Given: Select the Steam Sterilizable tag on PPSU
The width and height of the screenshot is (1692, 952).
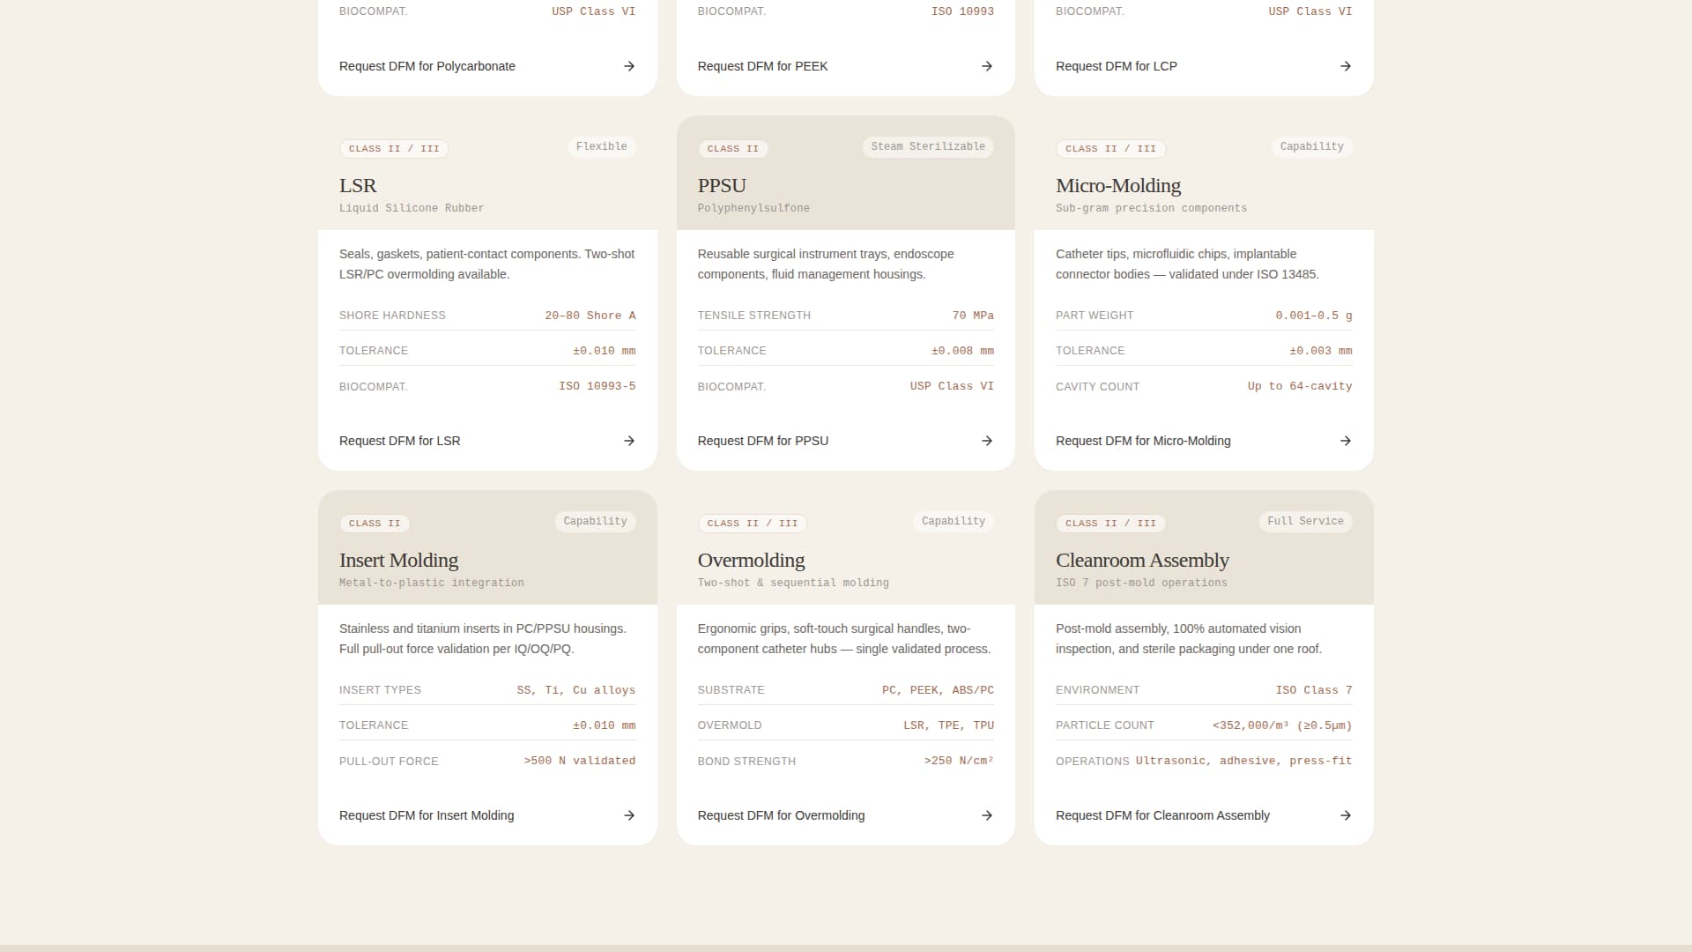Looking at the screenshot, I should [x=928, y=146].
